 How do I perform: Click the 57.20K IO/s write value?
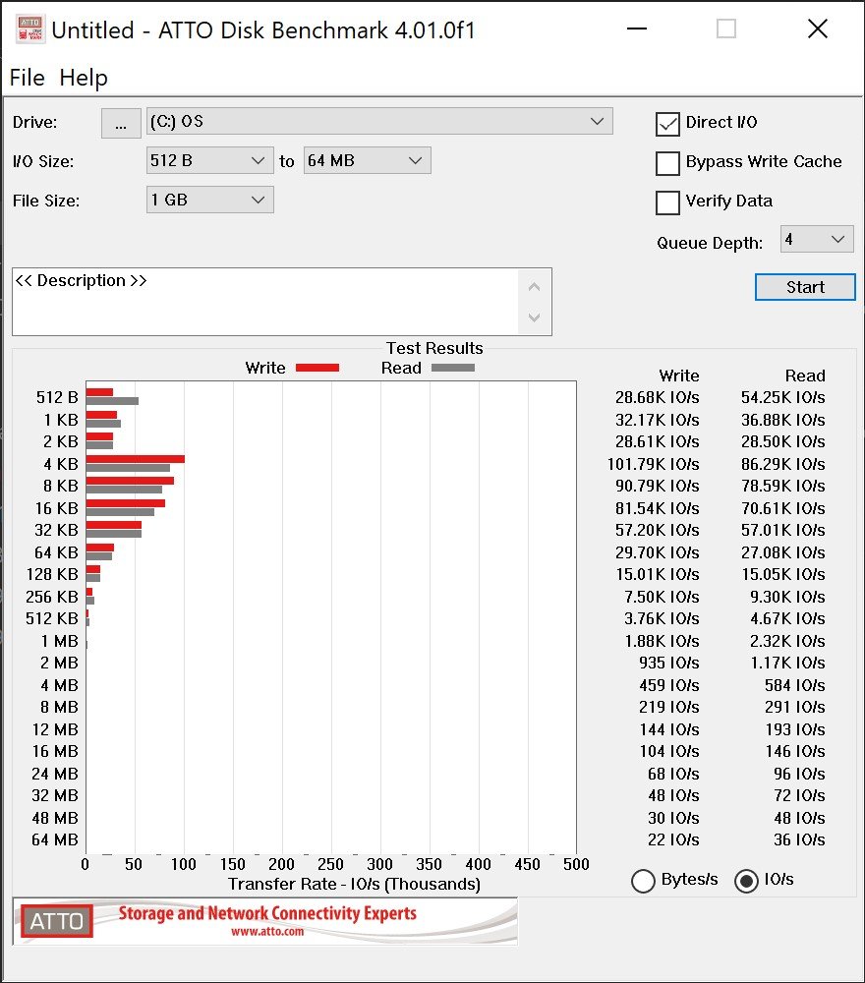tap(657, 531)
